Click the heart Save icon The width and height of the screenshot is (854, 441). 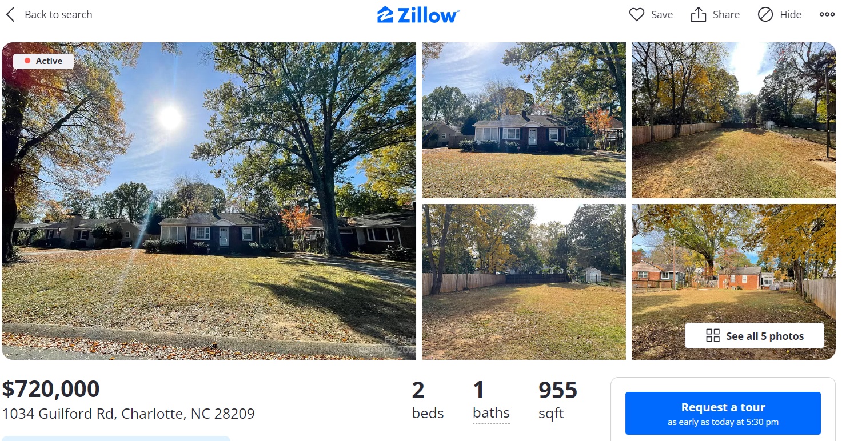637,15
